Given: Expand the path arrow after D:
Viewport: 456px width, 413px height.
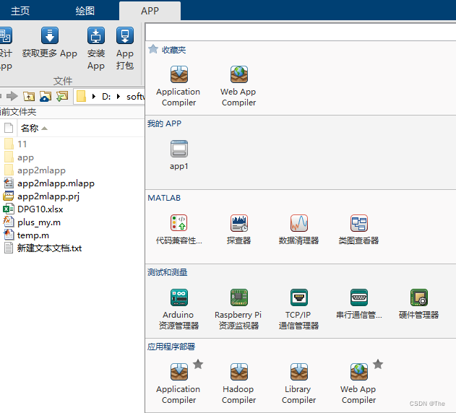Looking at the screenshot, I should pos(119,96).
